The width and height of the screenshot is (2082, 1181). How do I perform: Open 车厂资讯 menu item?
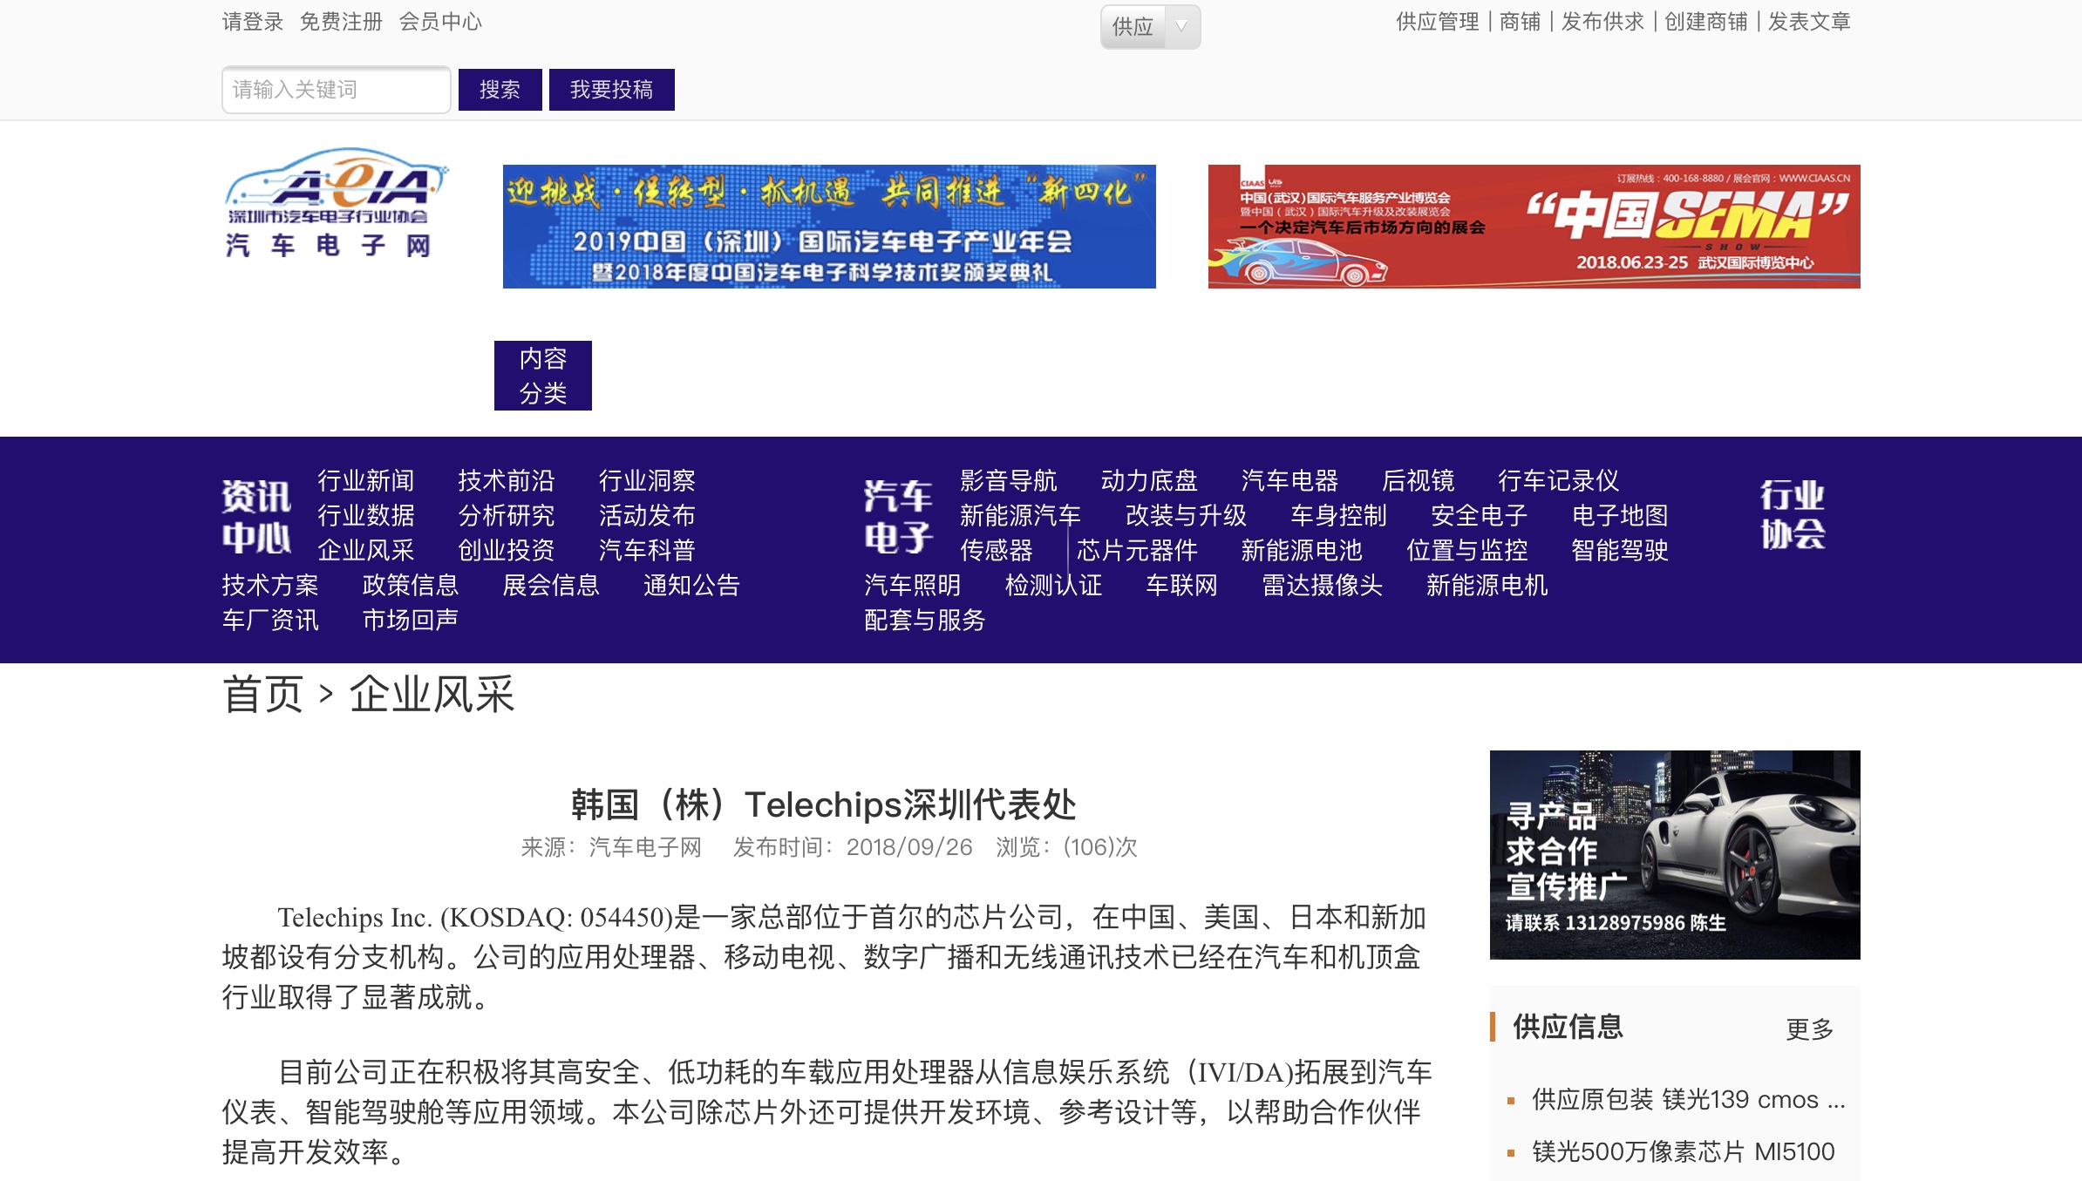tap(270, 620)
